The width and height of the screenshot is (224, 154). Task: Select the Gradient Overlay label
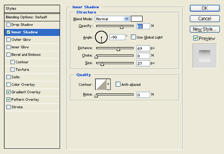(26, 92)
